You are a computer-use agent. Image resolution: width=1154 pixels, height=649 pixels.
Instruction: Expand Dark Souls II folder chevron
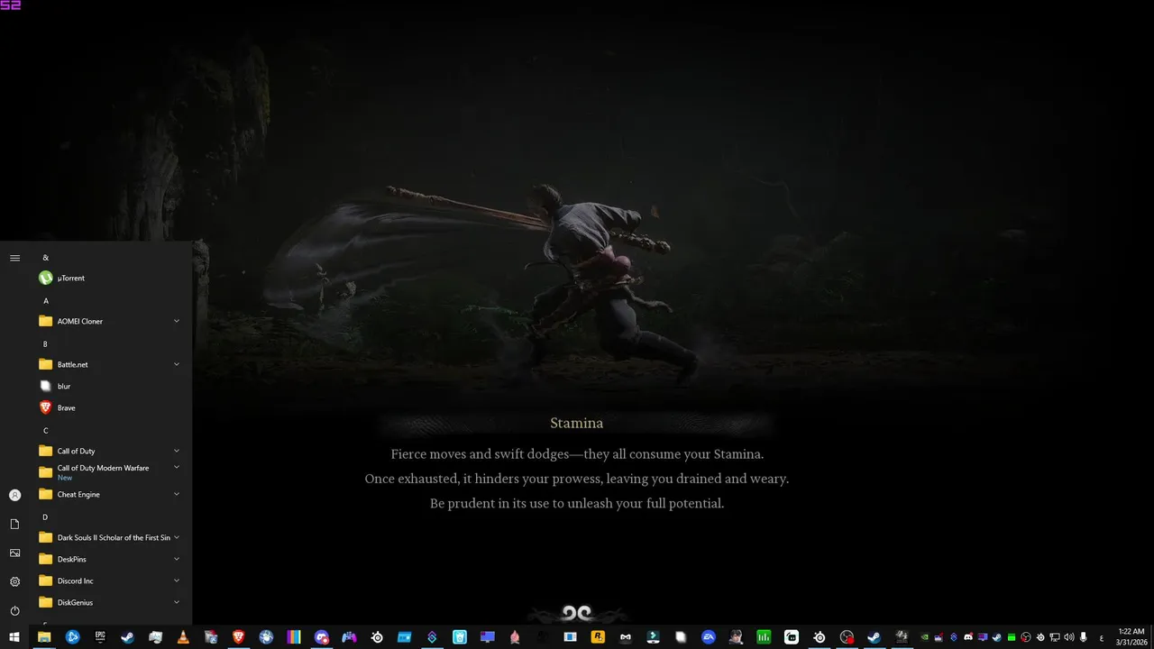[177, 537]
